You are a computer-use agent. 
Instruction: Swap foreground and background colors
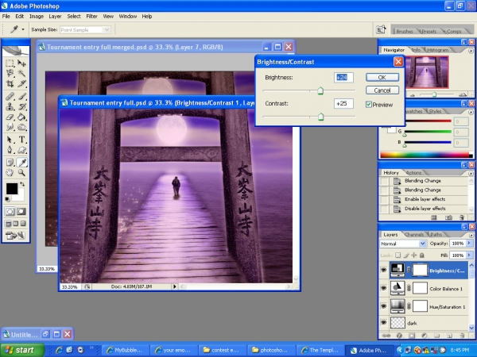[x=22, y=184]
